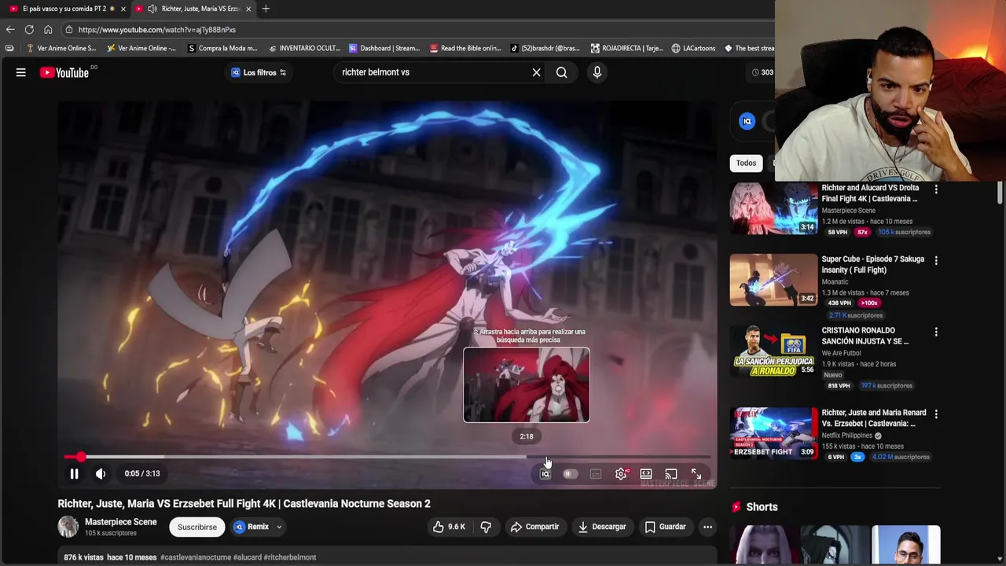Image resolution: width=1006 pixels, height=566 pixels.
Task: Toggle the autoplay switch
Action: pos(570,474)
